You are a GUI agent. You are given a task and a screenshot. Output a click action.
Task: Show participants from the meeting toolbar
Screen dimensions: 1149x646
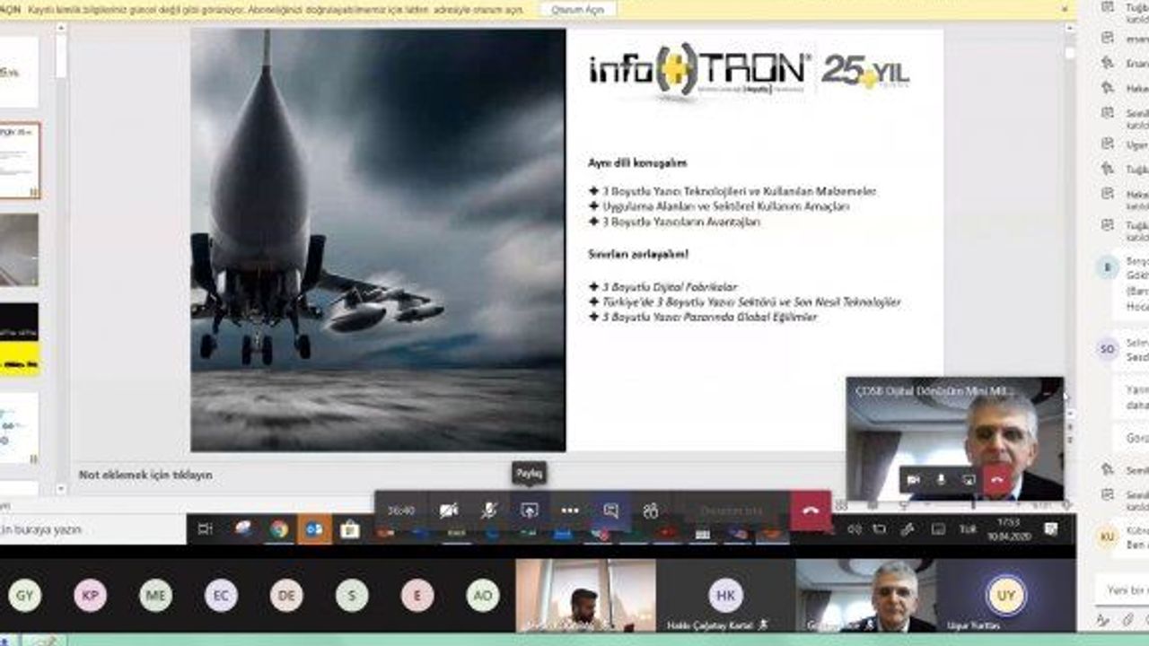click(x=651, y=511)
